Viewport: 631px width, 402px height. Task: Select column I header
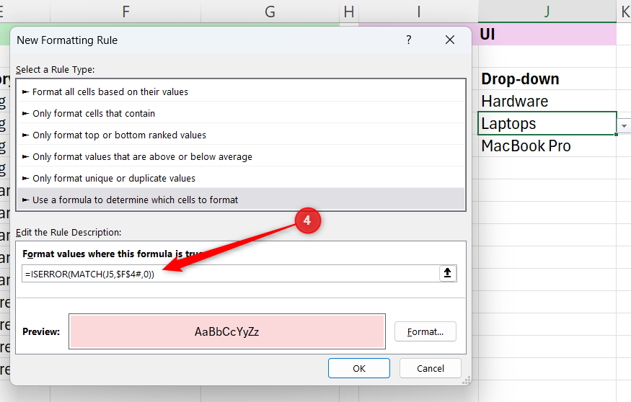tap(418, 12)
